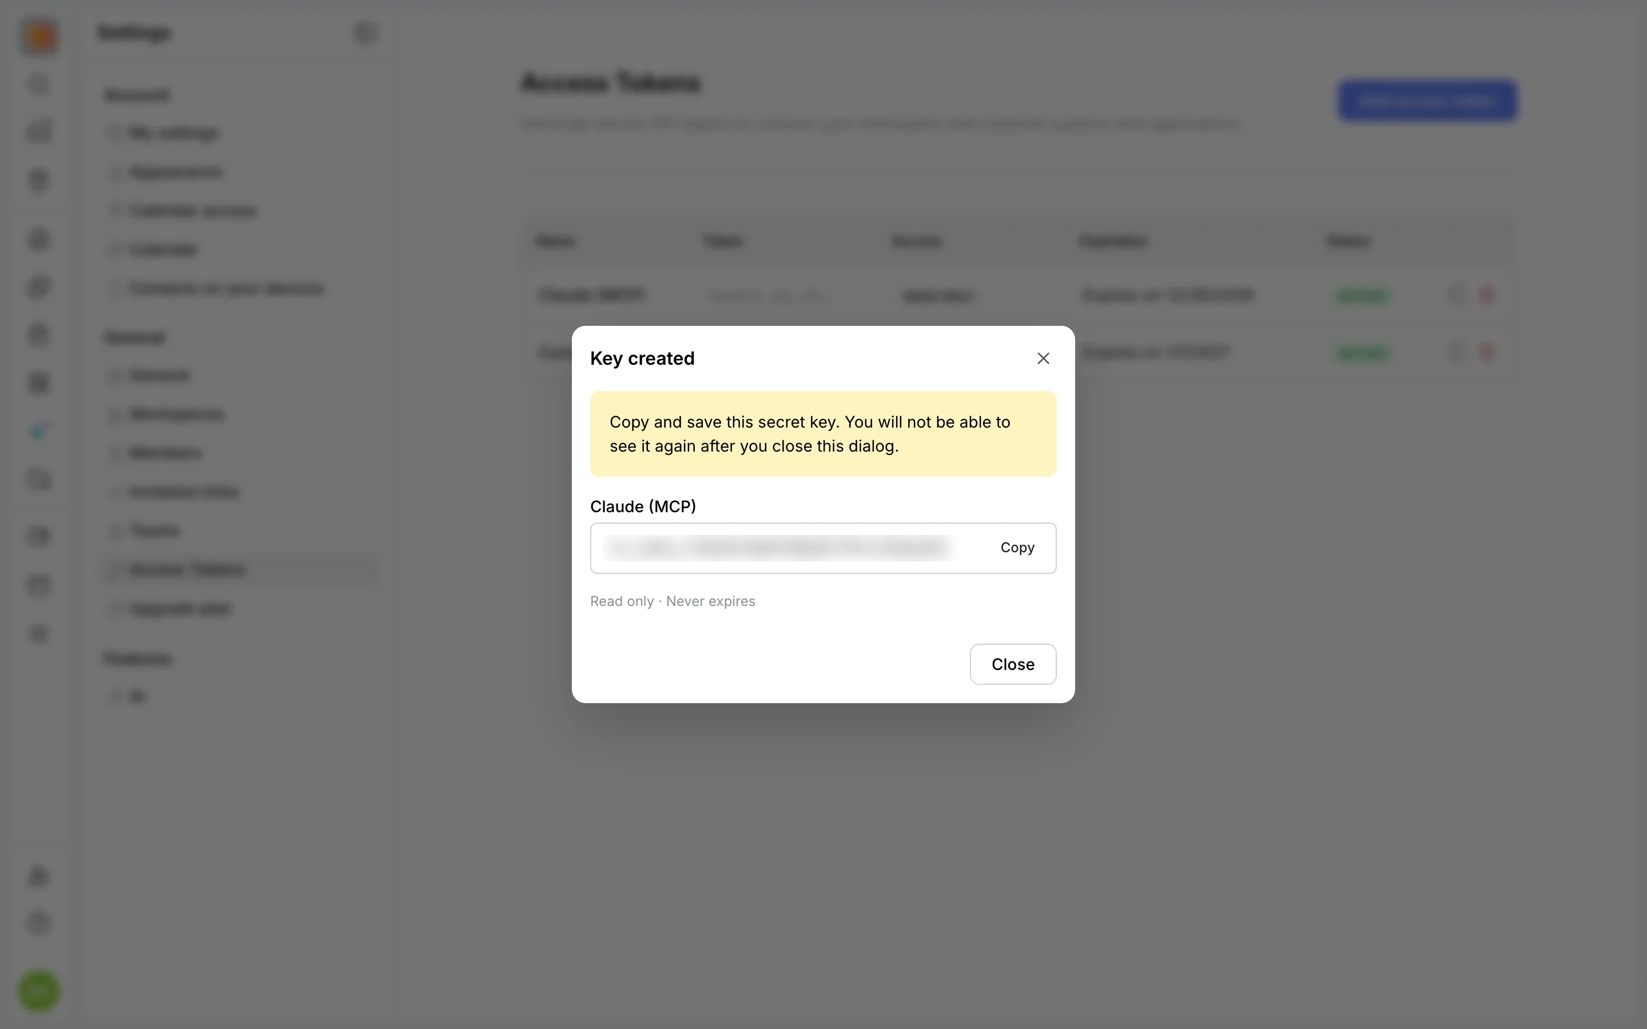Viewport: 1647px width, 1029px height.
Task: Click the 'Claude (MCP)' key label
Action: (642, 506)
